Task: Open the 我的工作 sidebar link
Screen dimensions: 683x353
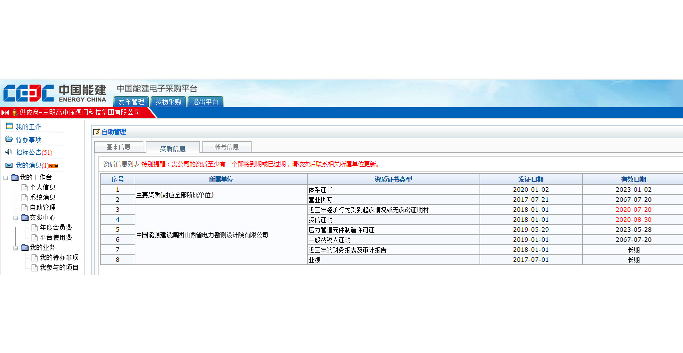Action: click(29, 127)
